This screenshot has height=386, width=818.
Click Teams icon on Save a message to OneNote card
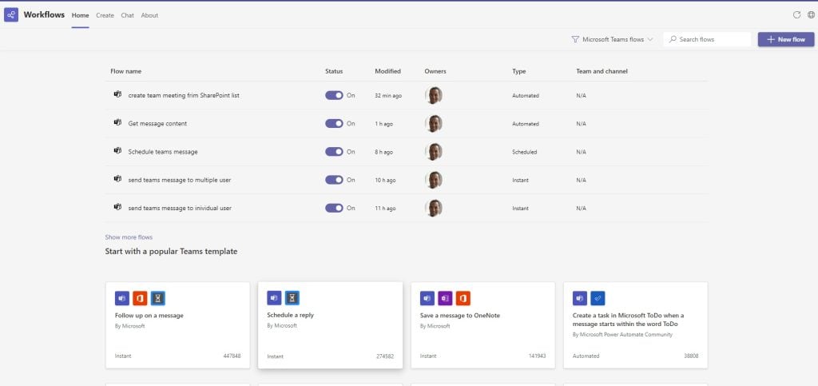[x=427, y=298]
